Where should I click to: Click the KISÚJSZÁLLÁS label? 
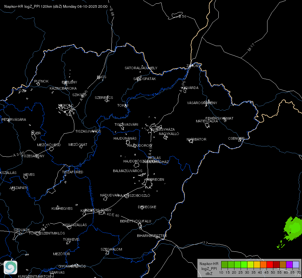(75, 225)
